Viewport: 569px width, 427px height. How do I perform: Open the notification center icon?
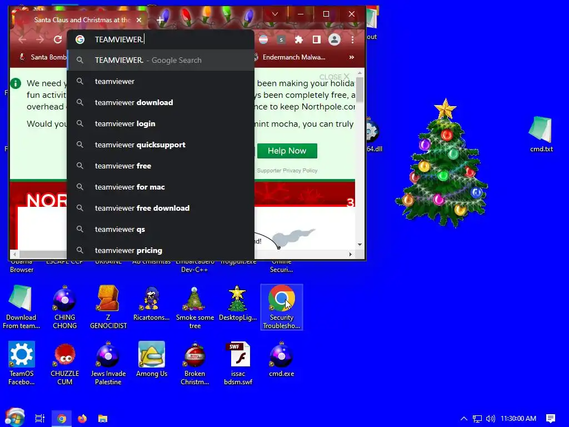point(551,419)
